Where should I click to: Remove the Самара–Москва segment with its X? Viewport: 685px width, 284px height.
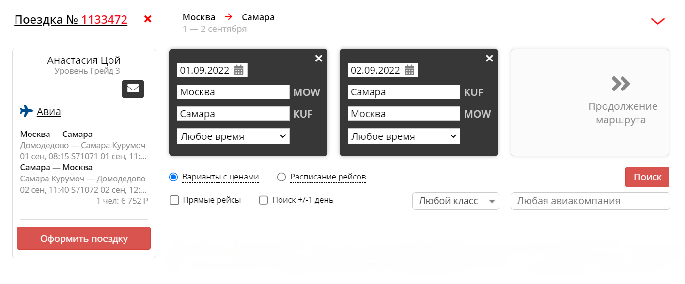coord(489,59)
